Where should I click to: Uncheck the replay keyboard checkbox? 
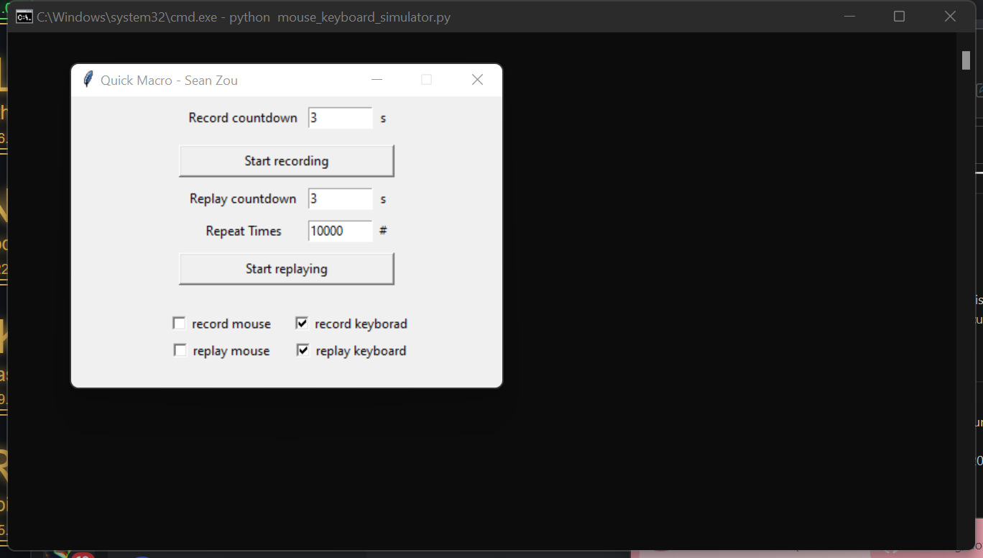tap(303, 350)
